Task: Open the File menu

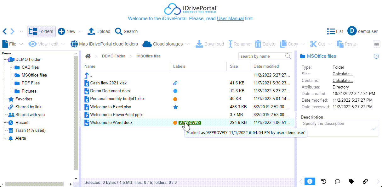Action: [12, 44]
